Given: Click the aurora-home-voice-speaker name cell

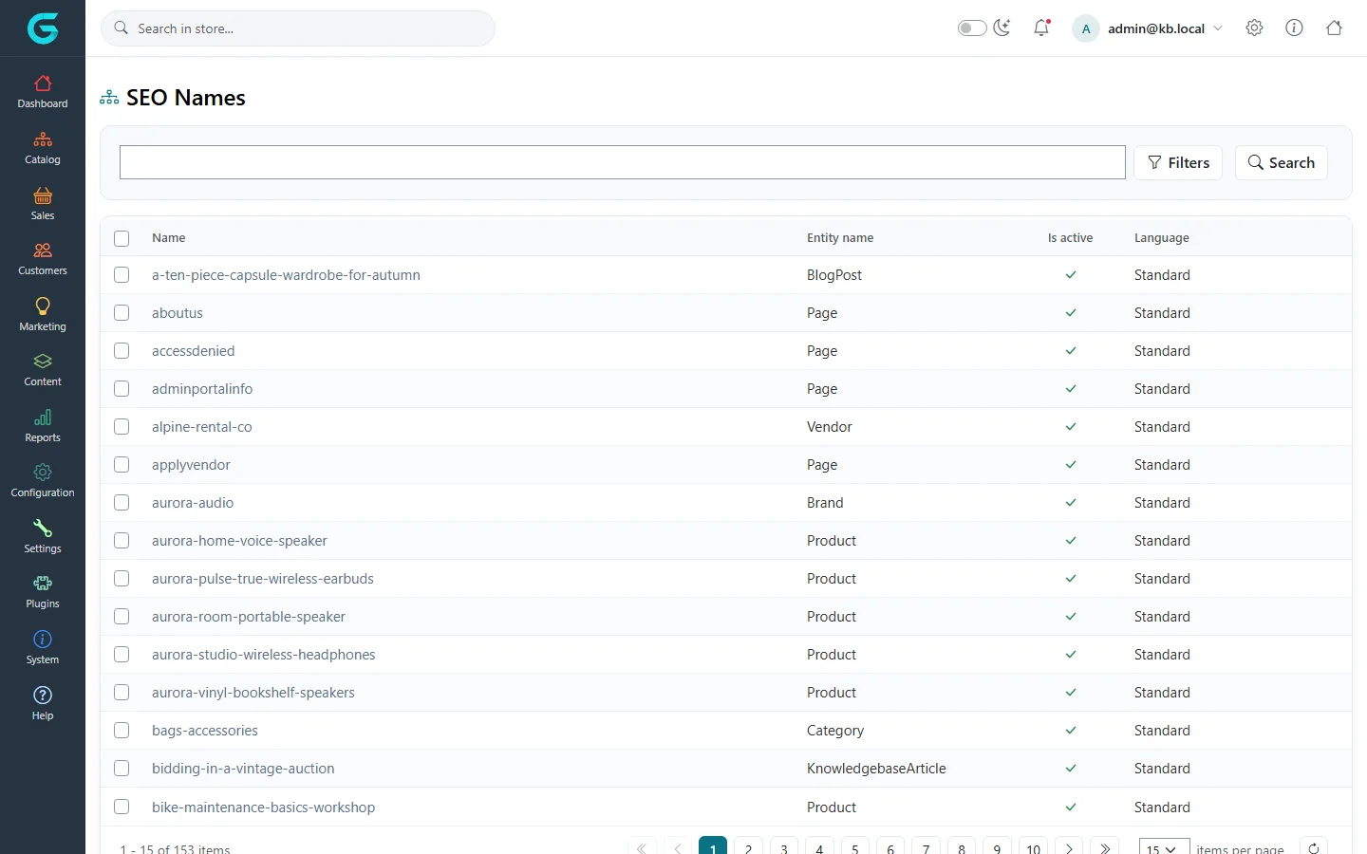Looking at the screenshot, I should point(239,541).
